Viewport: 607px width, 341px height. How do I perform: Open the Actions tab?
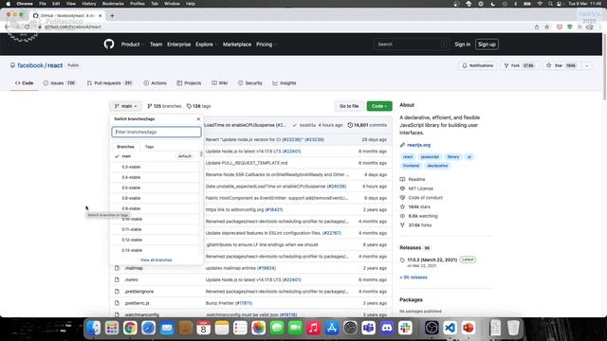[x=155, y=83]
